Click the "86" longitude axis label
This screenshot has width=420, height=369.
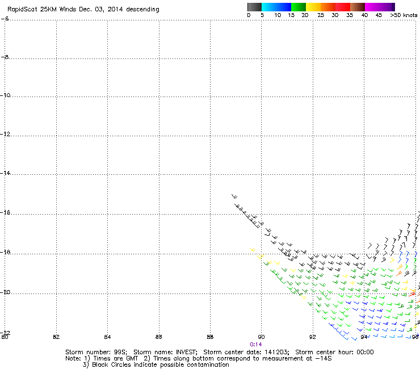tap(158, 337)
